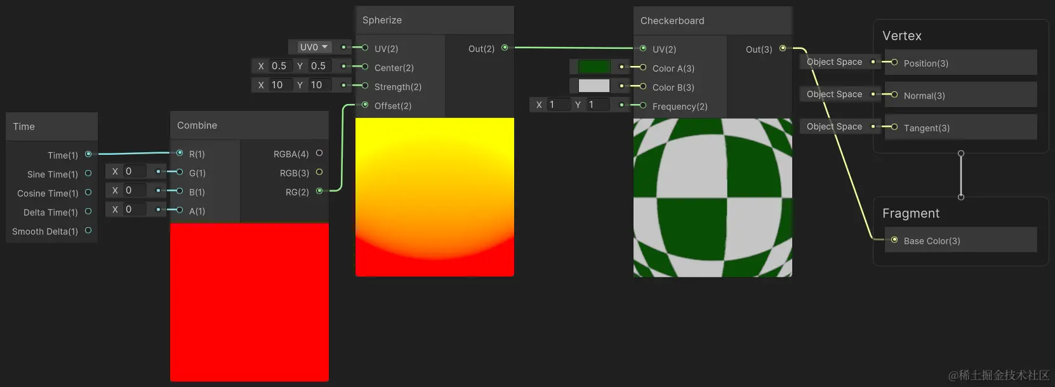
Task: Edit the A(1) X input field
Action: pos(135,209)
